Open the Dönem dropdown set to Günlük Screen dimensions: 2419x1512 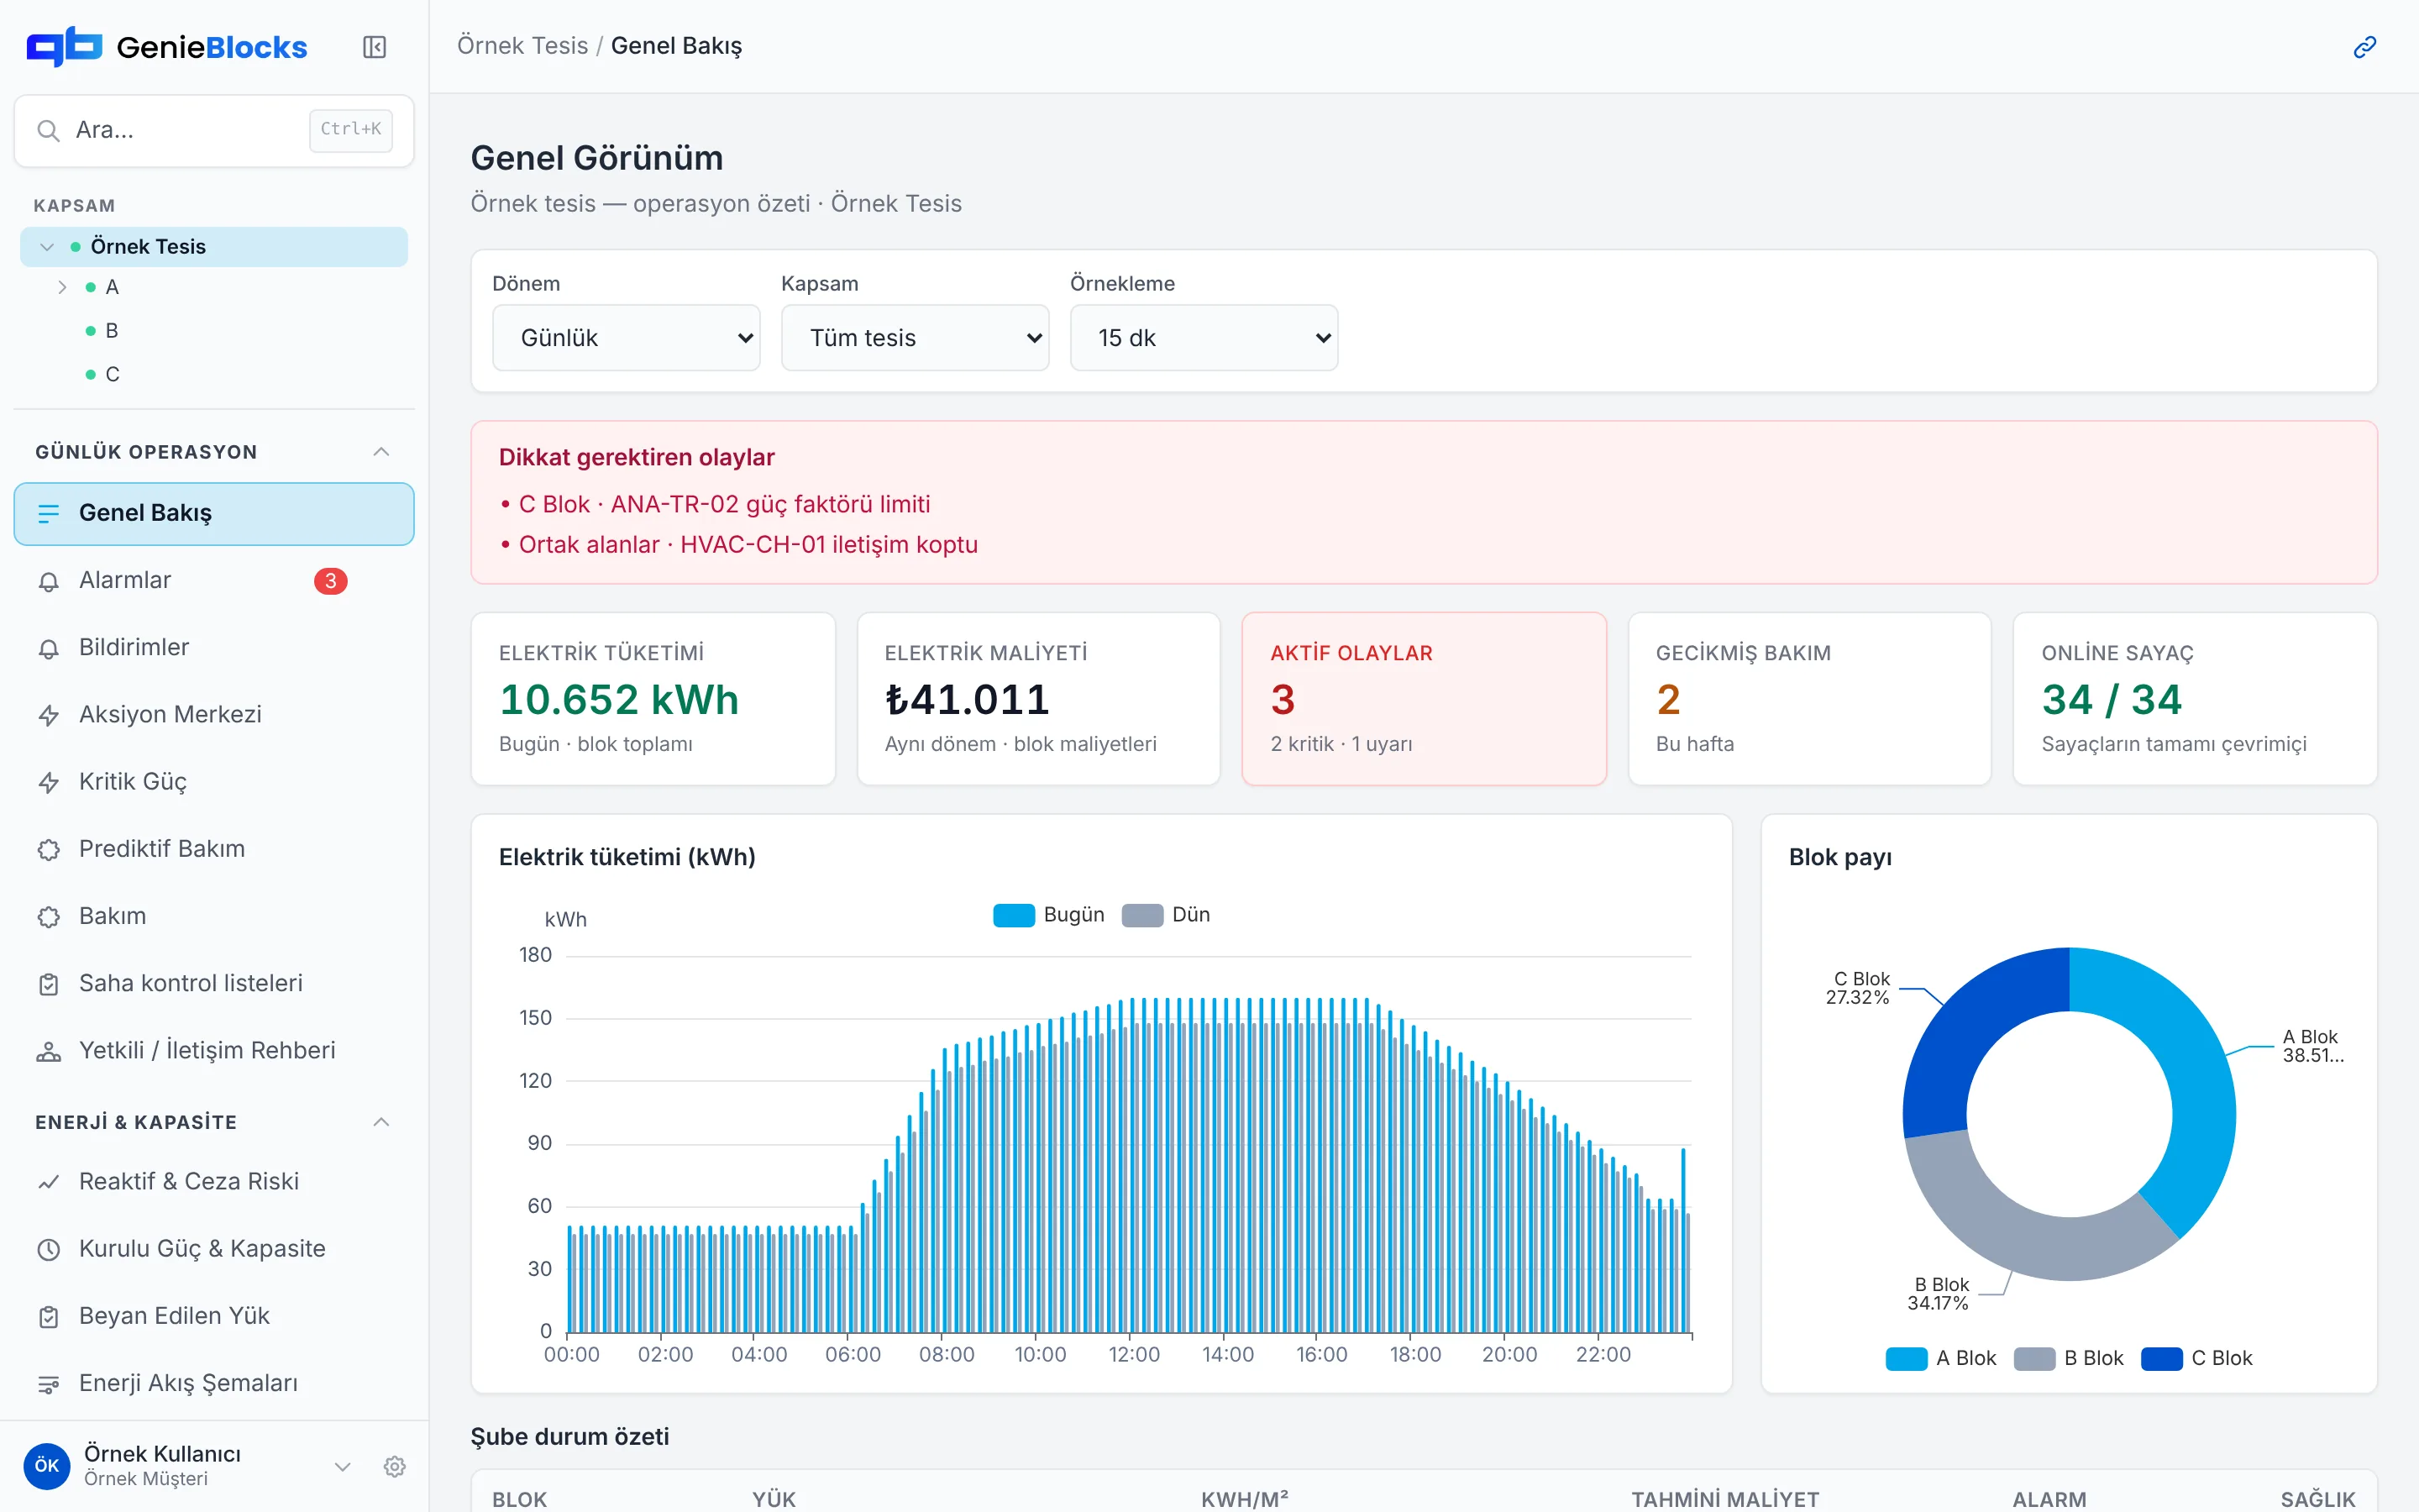click(x=626, y=338)
